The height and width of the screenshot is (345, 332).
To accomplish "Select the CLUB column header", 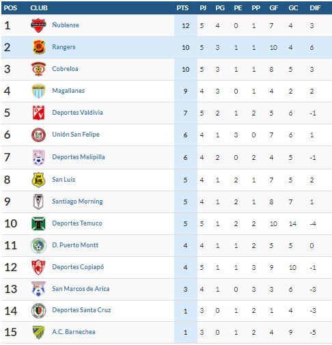I will (39, 8).
